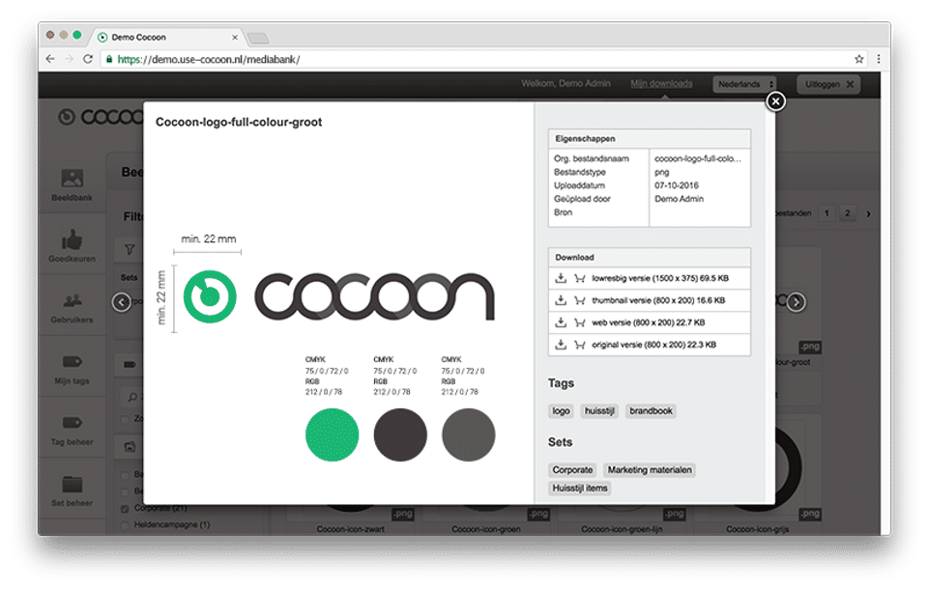Bookmark page with star icon
This screenshot has height=589, width=928.
(859, 59)
